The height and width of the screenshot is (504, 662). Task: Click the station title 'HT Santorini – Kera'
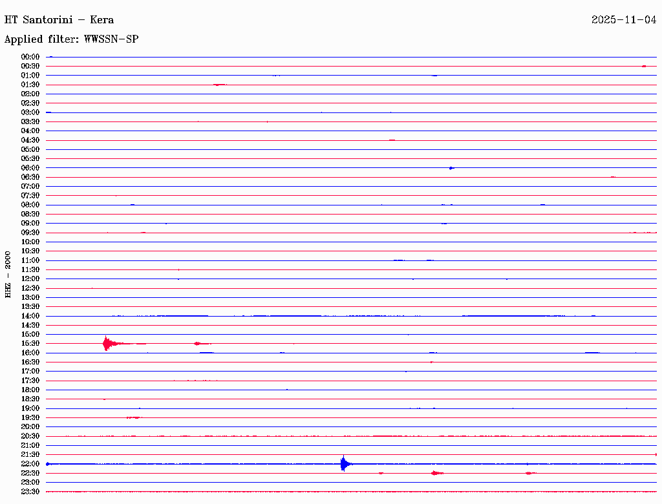pos(59,20)
